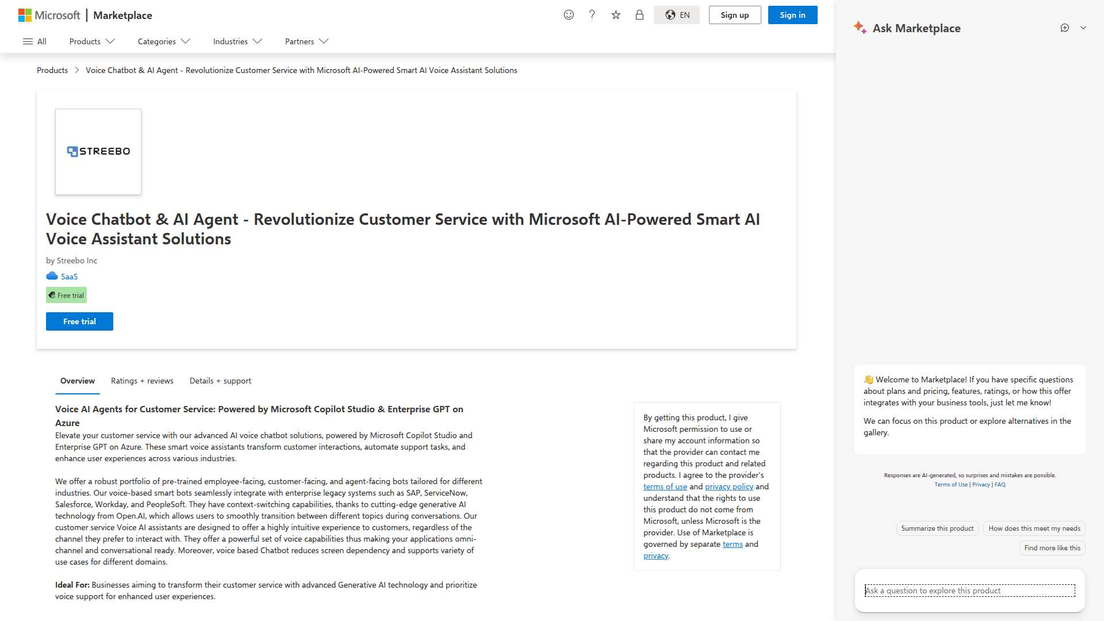Click Find more like this suggestion
1104x621 pixels.
[x=1052, y=548]
